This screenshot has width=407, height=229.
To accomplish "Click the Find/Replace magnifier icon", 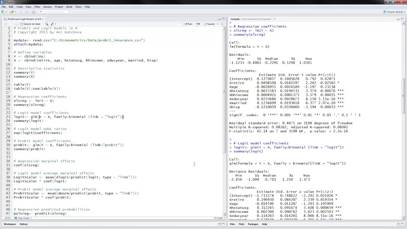I will pos(47,24).
